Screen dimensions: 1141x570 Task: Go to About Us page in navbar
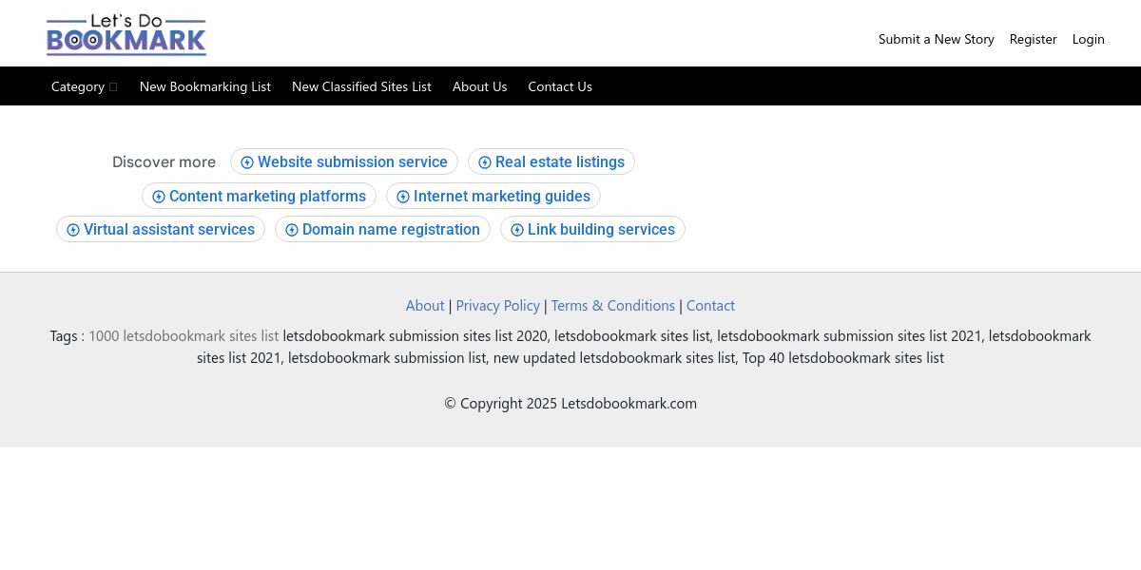[x=479, y=86]
